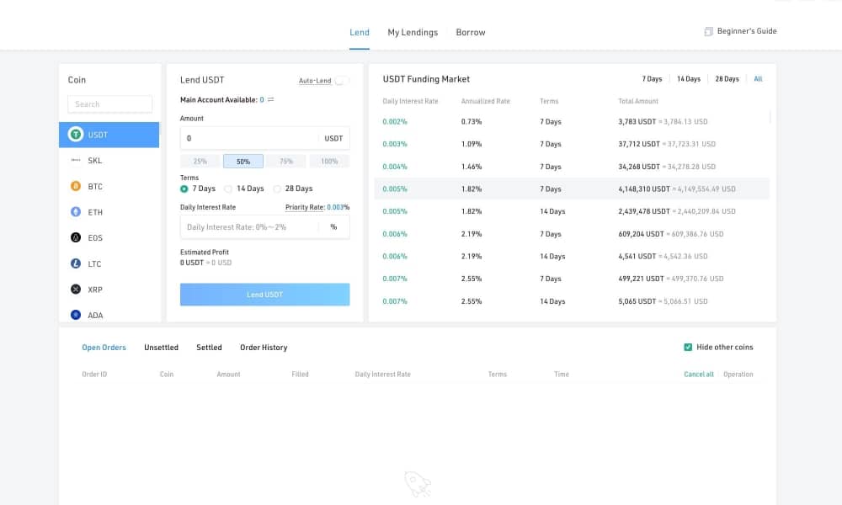The width and height of the screenshot is (842, 505).
Task: Switch to Settled orders tab
Action: point(209,348)
